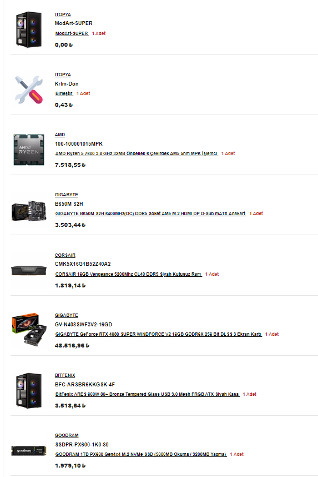
Task: Click the GIGABYTE B650M motherboard image
Action: 29,210
